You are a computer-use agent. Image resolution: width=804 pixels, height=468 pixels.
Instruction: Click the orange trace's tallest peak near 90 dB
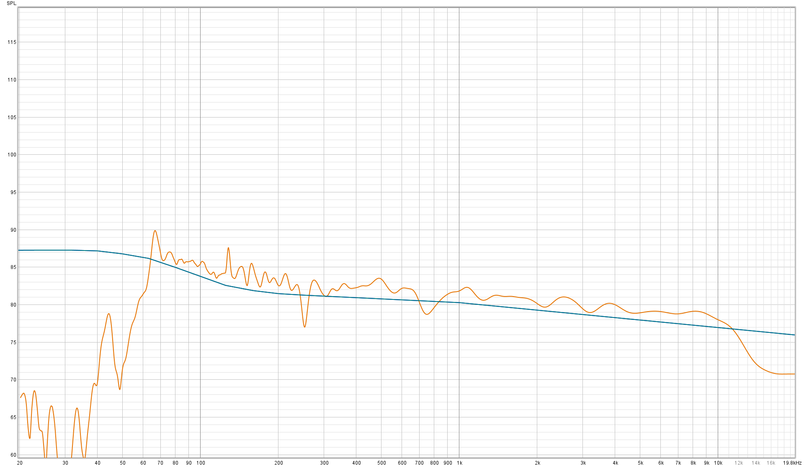click(x=155, y=231)
